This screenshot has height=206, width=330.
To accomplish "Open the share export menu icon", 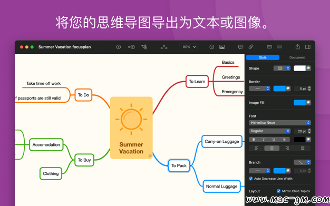I will (298, 47).
